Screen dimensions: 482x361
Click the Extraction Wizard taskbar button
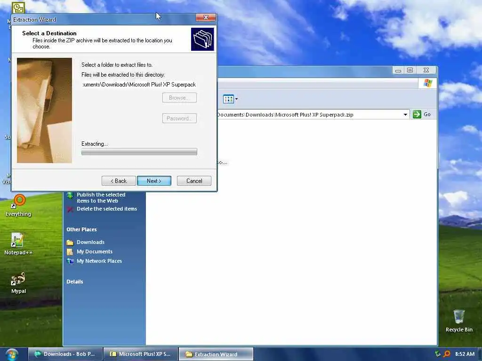click(216, 354)
